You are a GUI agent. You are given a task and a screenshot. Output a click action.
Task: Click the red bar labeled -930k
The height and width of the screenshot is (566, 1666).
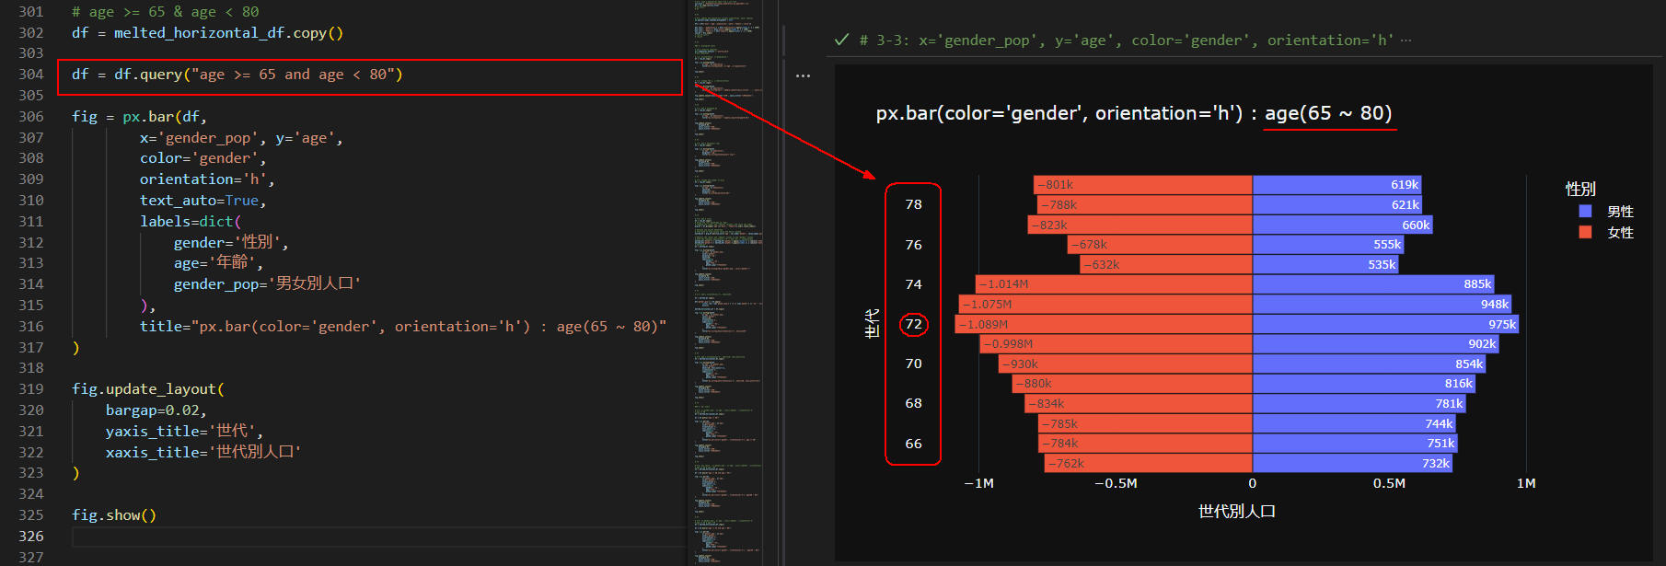1126,364
